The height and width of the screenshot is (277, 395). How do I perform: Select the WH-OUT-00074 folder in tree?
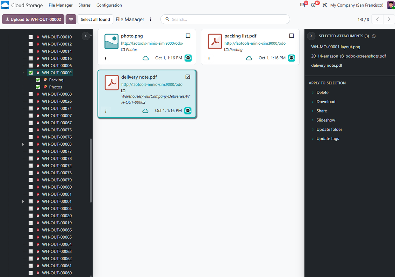(x=57, y=109)
